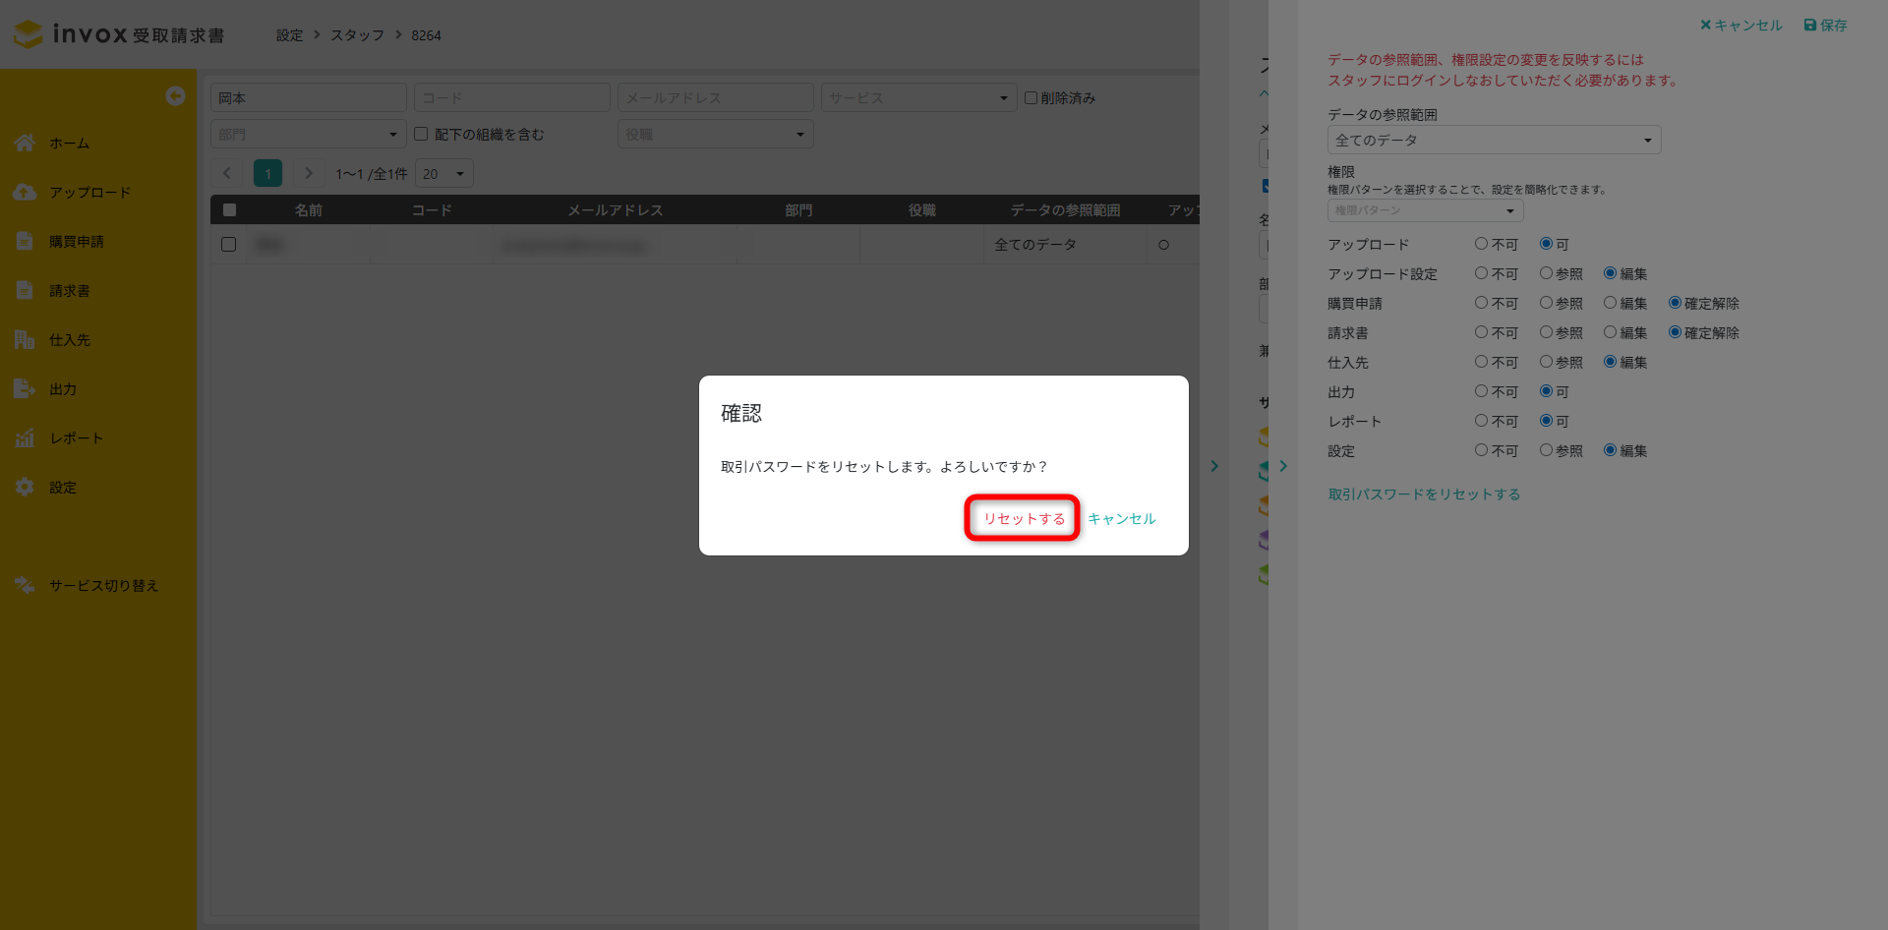1888x930 pixels.
Task: Click the export output icon
Action: click(25, 389)
